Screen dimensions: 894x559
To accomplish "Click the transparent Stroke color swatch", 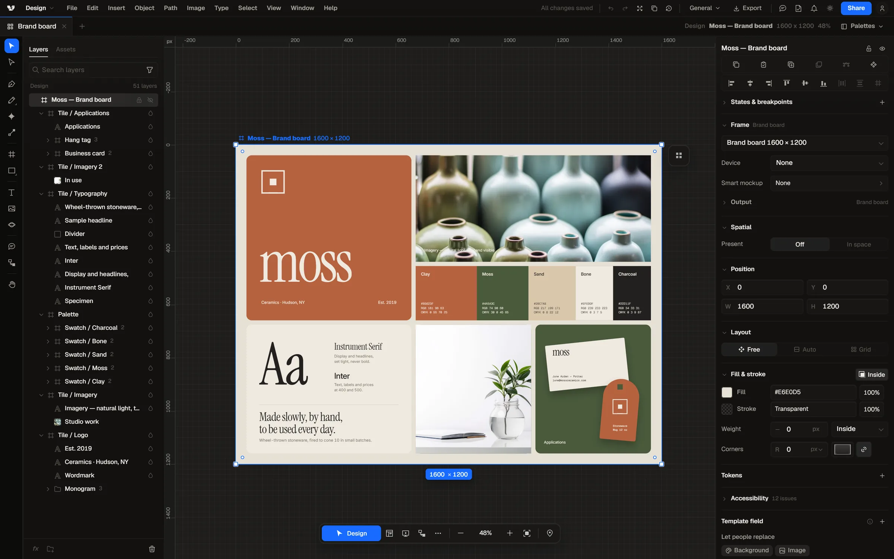I will (x=727, y=409).
